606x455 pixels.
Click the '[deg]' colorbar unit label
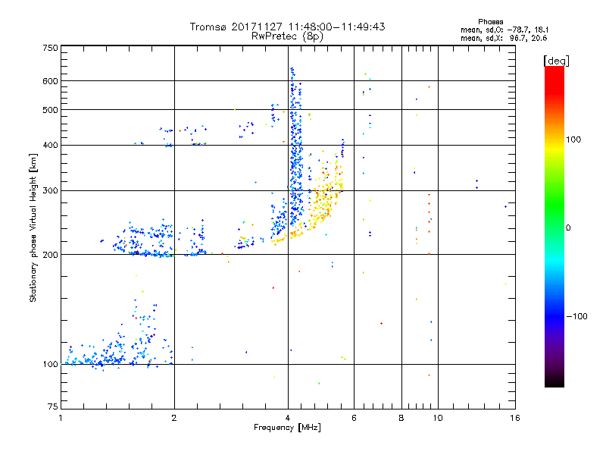pyautogui.click(x=556, y=61)
